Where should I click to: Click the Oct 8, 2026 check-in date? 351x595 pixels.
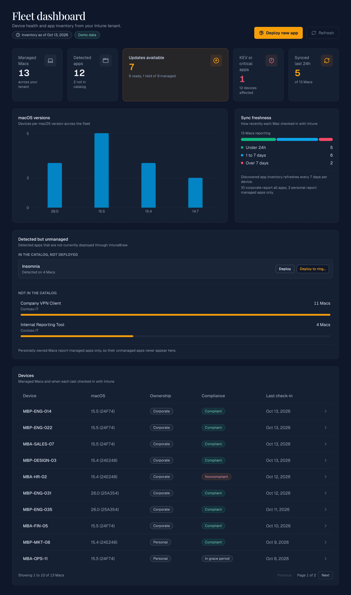[x=277, y=559]
